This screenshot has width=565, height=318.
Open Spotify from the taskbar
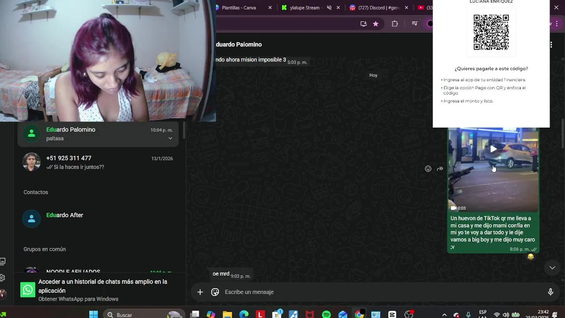click(x=326, y=314)
